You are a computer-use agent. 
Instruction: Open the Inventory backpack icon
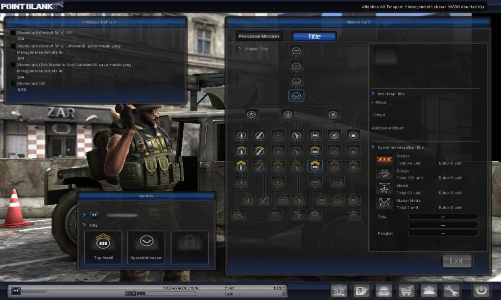(383, 290)
